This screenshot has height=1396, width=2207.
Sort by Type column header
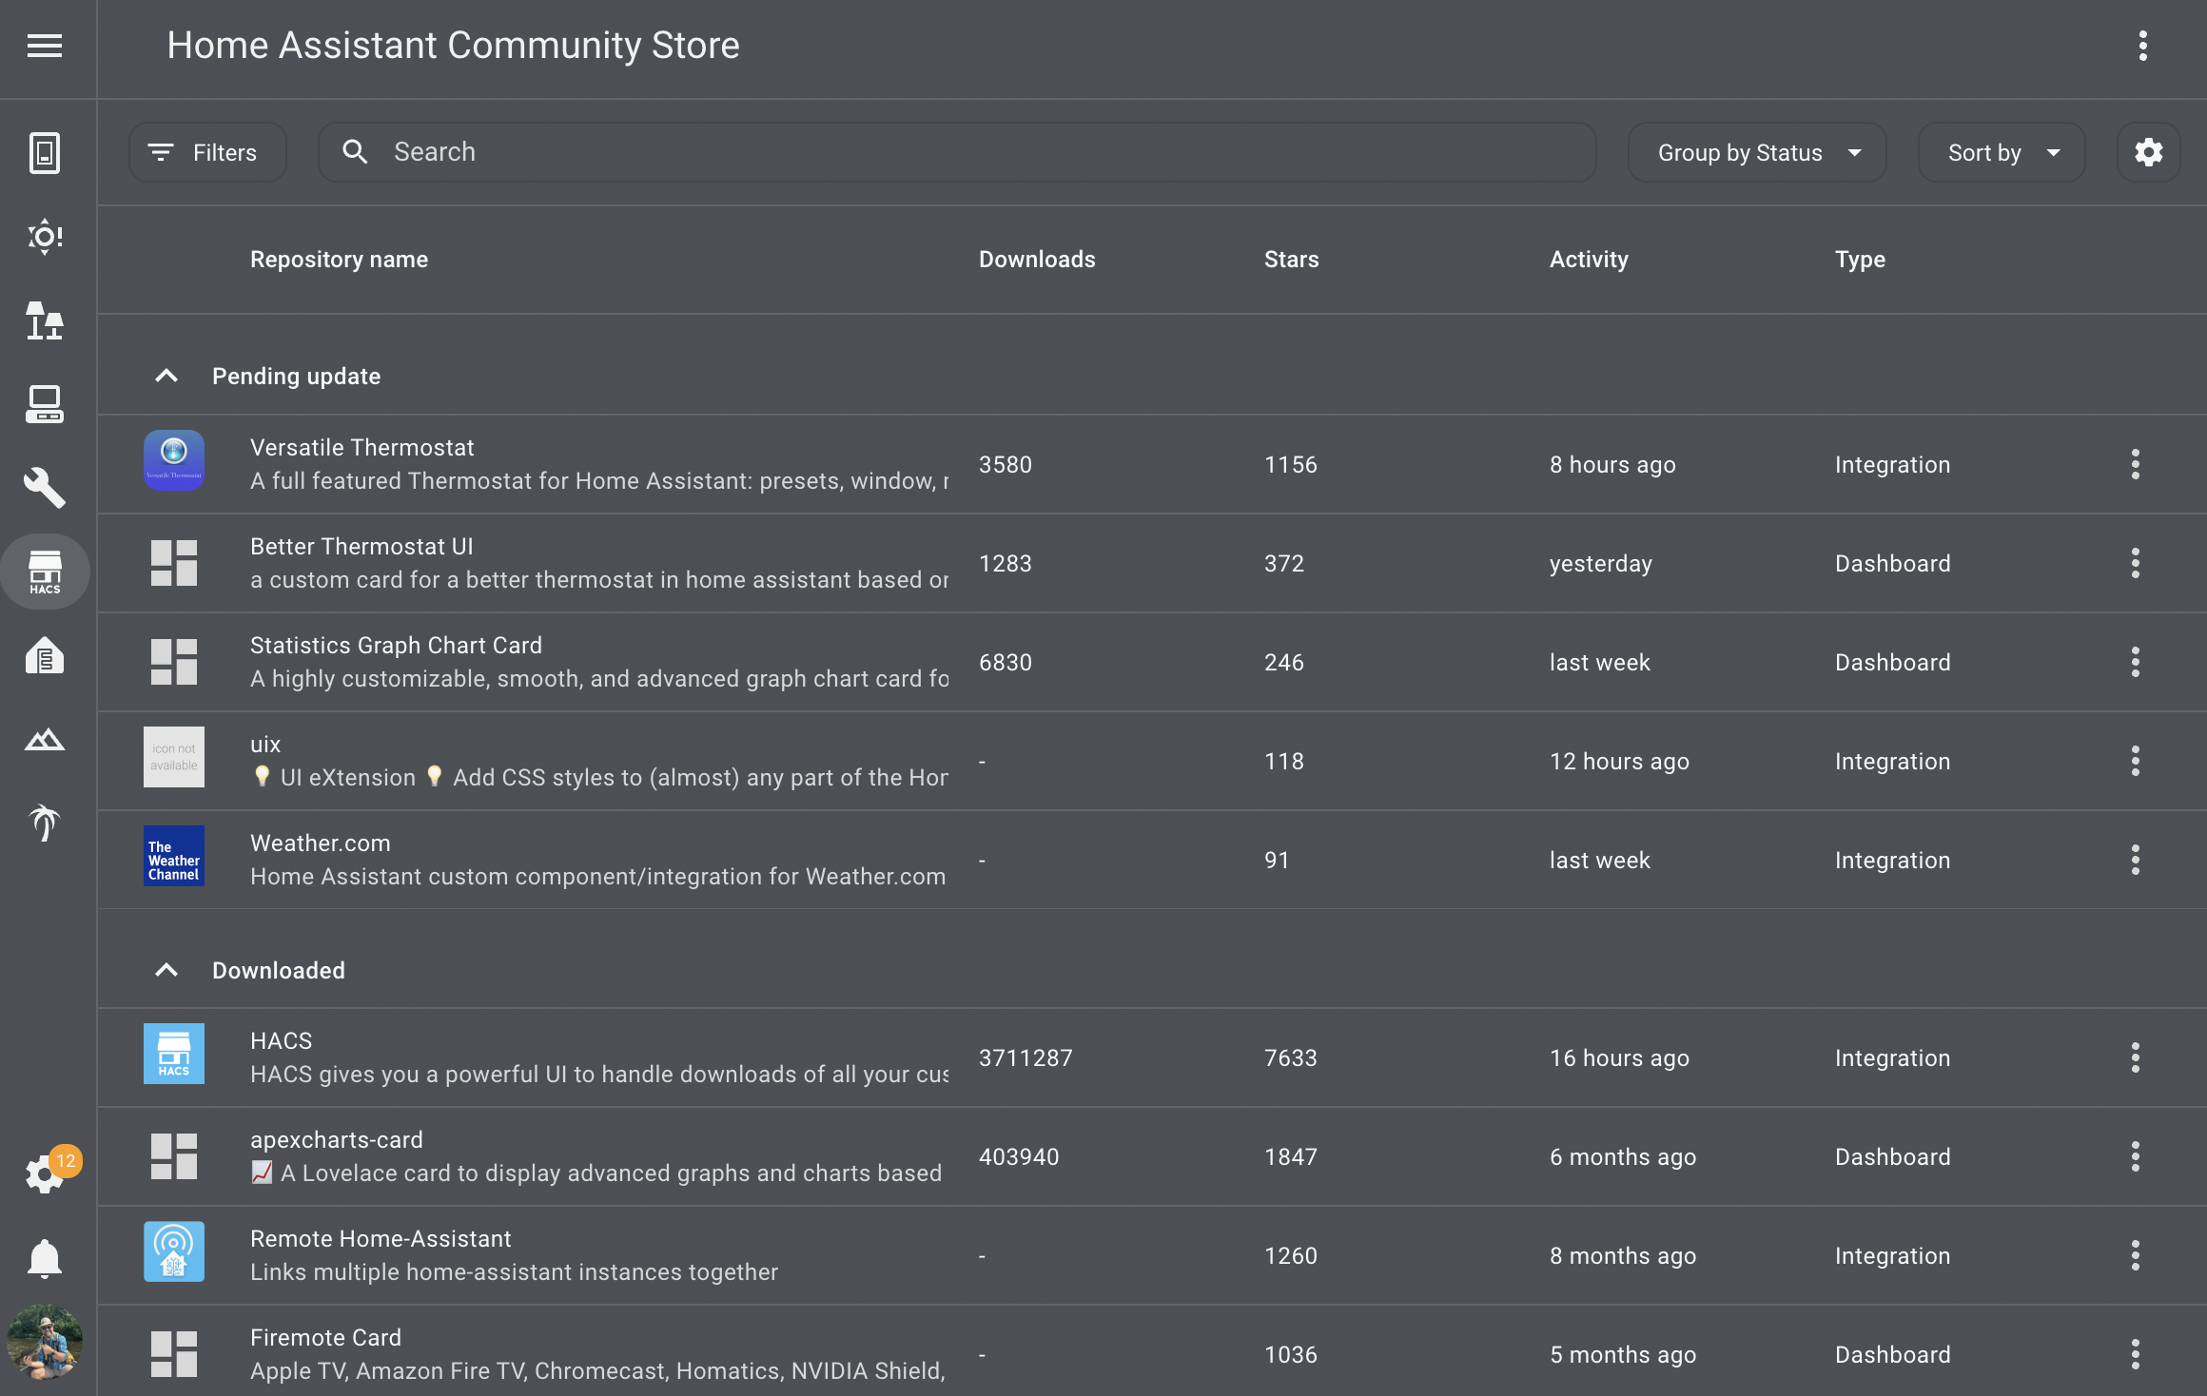pos(1860,259)
